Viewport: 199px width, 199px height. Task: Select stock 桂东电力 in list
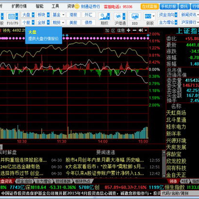[176, 127]
